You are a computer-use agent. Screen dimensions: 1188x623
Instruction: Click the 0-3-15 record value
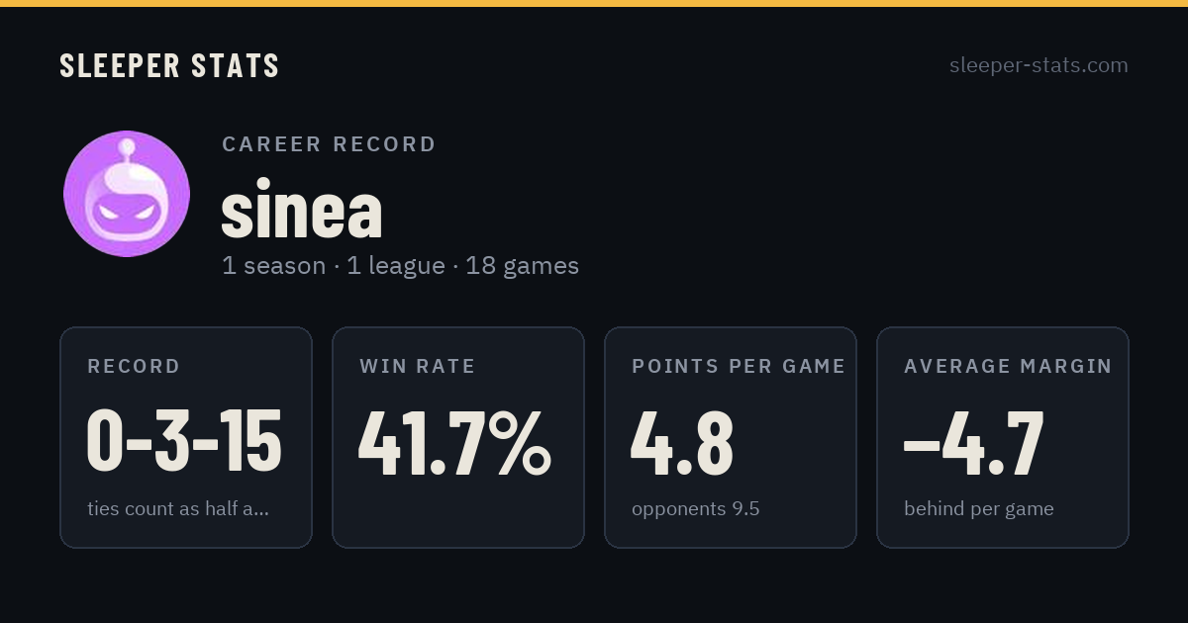184,442
